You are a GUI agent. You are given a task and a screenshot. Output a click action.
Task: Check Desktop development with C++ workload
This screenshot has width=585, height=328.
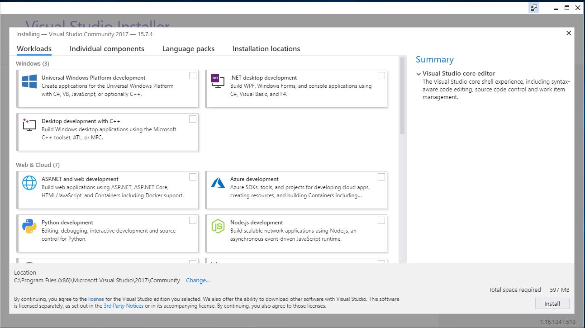193,119
